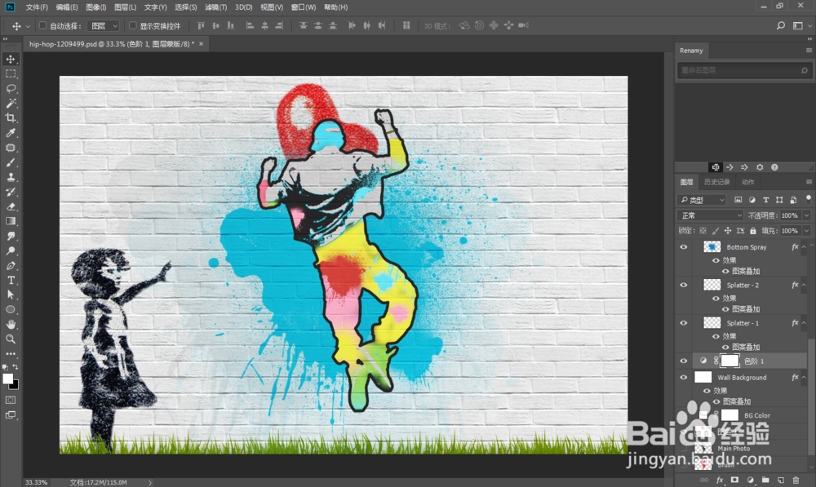Open the foreground color swatch
The image size is (816, 487).
coord(8,379)
